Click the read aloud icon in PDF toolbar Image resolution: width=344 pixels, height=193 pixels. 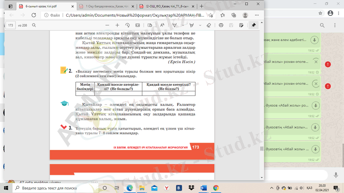point(163,25)
